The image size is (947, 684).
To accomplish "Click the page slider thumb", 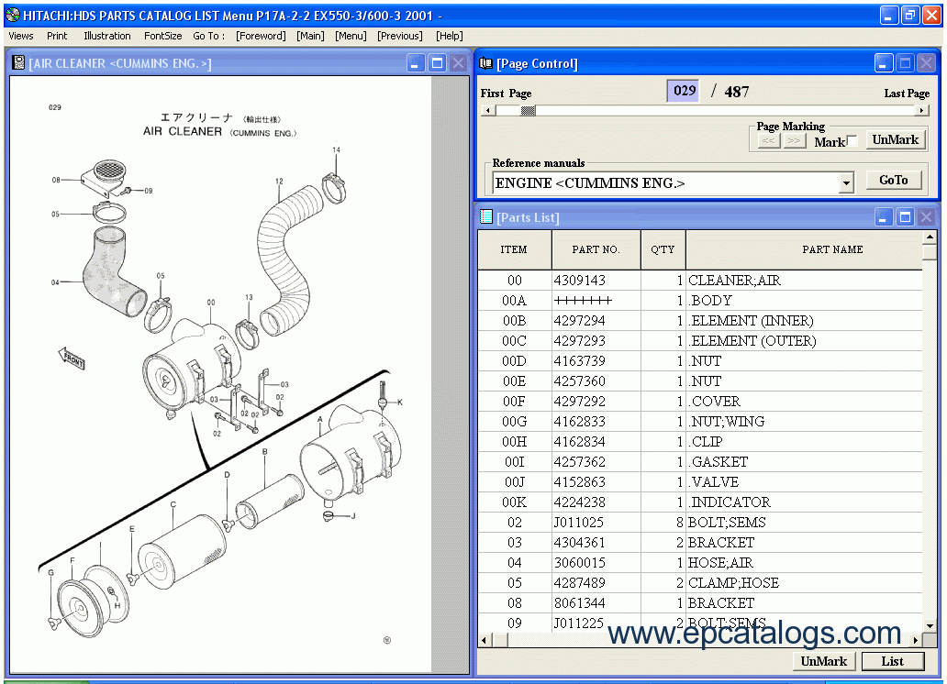I will 528,110.
